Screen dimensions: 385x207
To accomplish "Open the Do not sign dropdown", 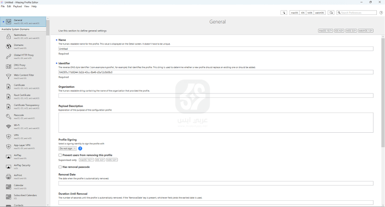I will coord(68,149).
